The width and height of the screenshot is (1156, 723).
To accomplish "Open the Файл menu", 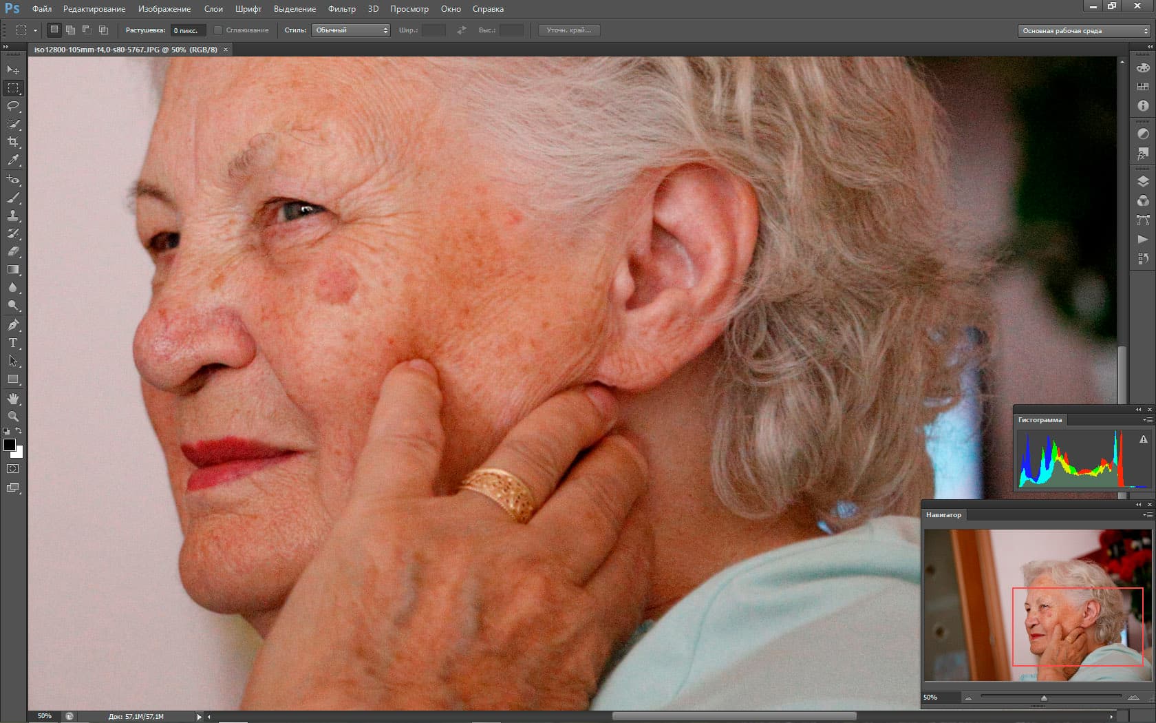I will coord(42,9).
